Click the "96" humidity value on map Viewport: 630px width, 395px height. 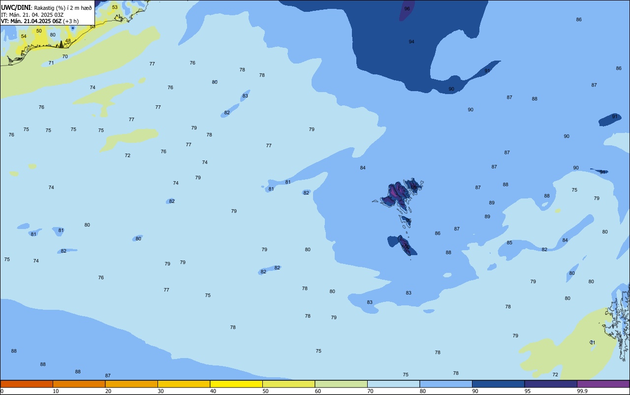[407, 9]
